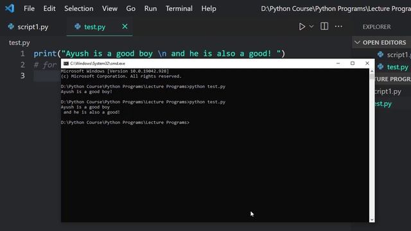
Task: Click the print statement on line 1
Action: [159, 54]
